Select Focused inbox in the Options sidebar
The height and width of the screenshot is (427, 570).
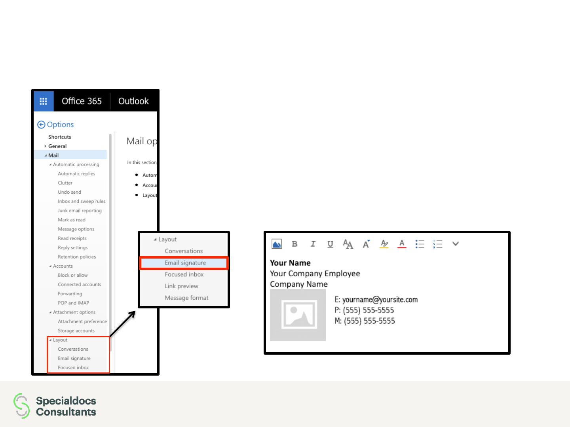[x=73, y=368]
